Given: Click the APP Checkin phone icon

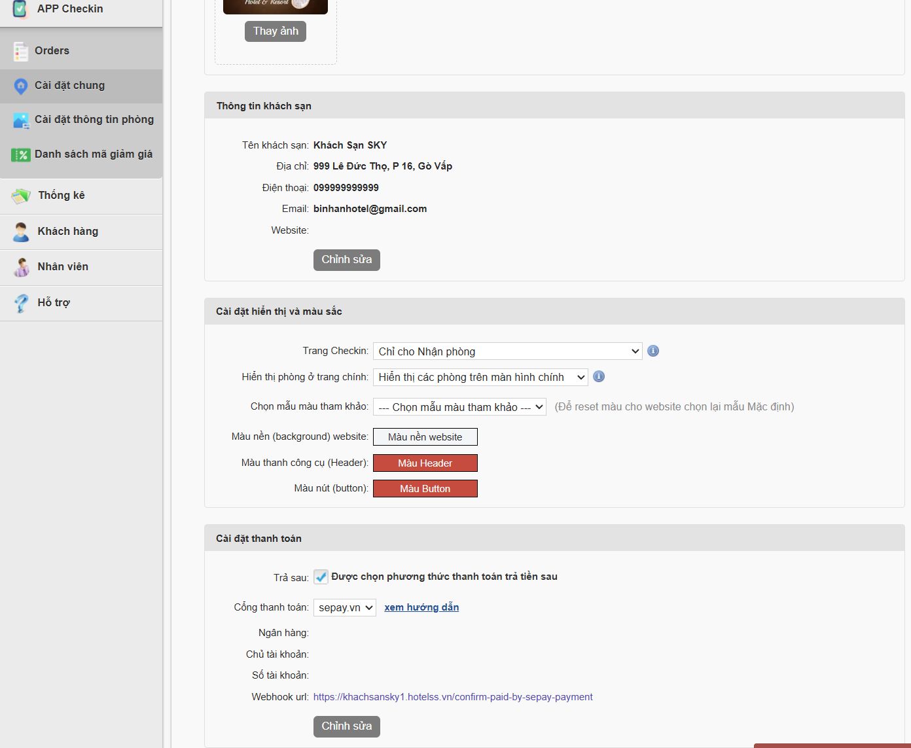Looking at the screenshot, I should click(20, 9).
